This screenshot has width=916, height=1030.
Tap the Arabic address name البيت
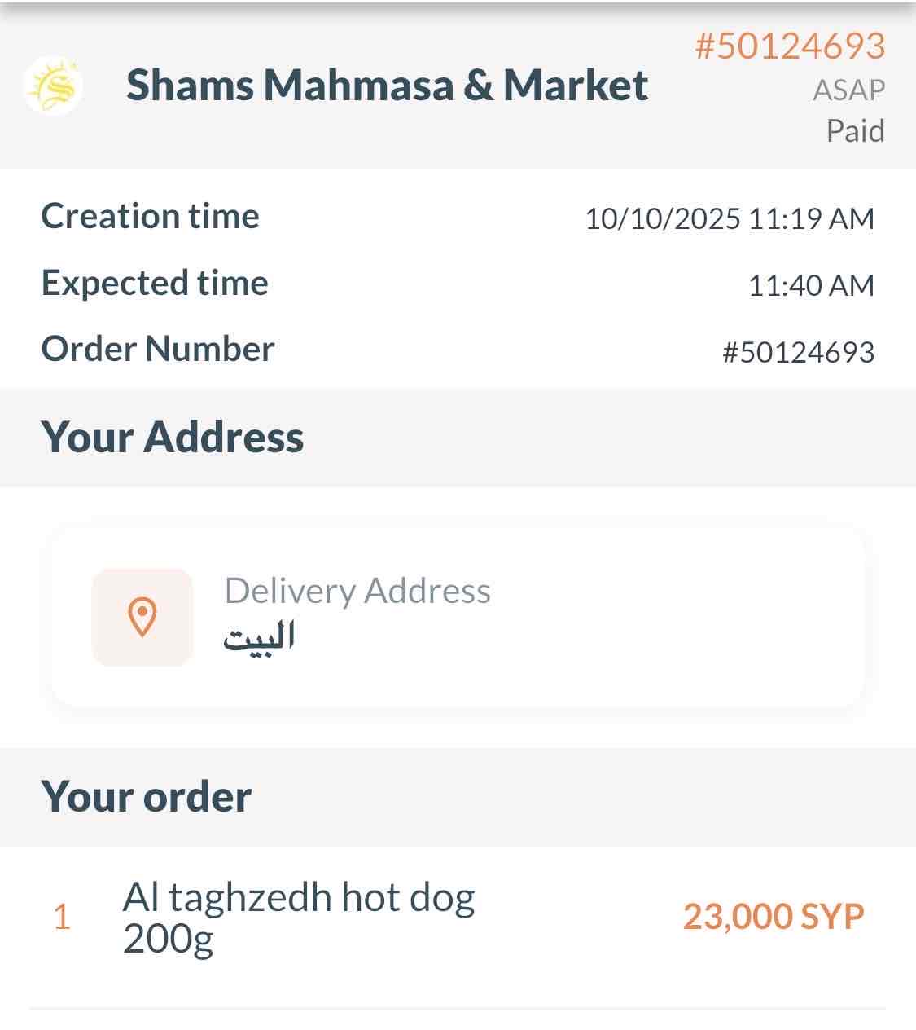point(259,638)
